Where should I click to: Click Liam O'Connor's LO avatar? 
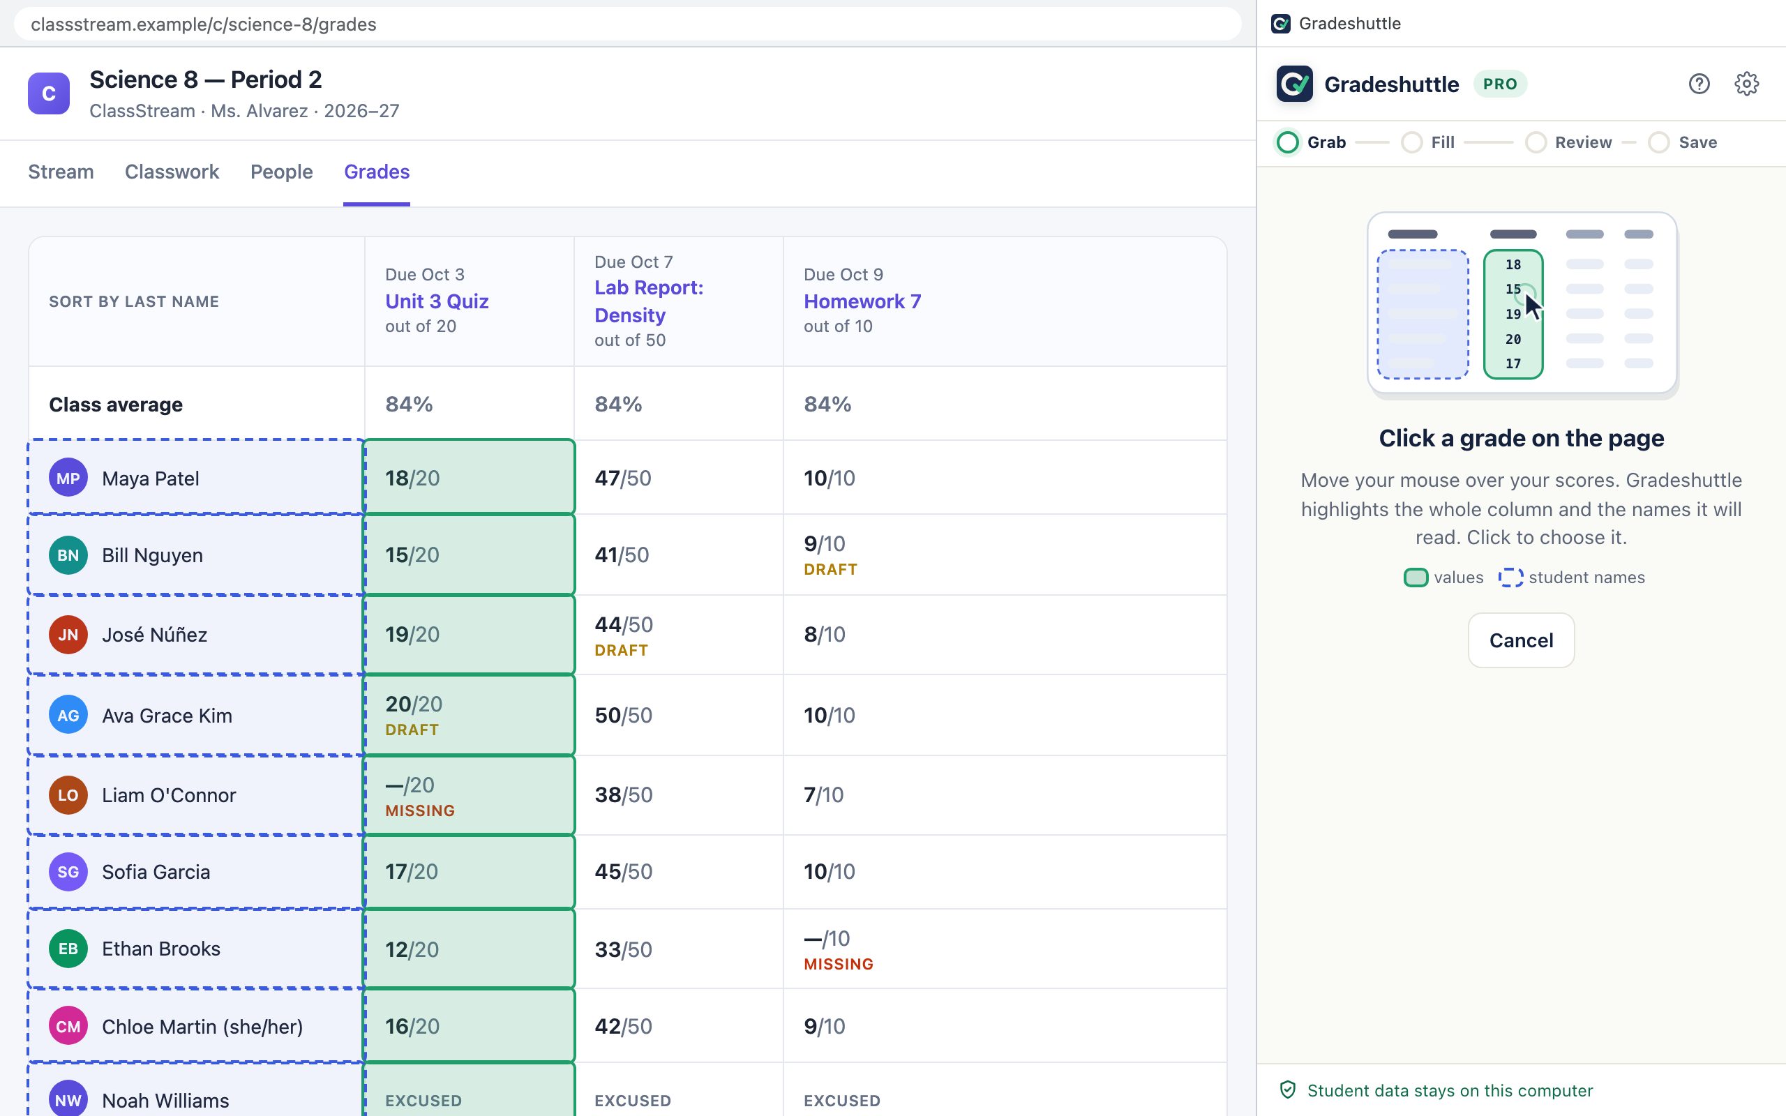[68, 795]
